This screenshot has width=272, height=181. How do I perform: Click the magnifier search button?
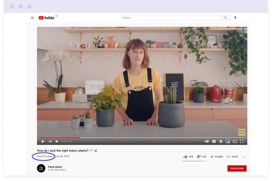click(225, 18)
